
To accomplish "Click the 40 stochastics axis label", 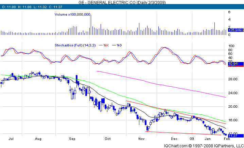I will 230,58.
